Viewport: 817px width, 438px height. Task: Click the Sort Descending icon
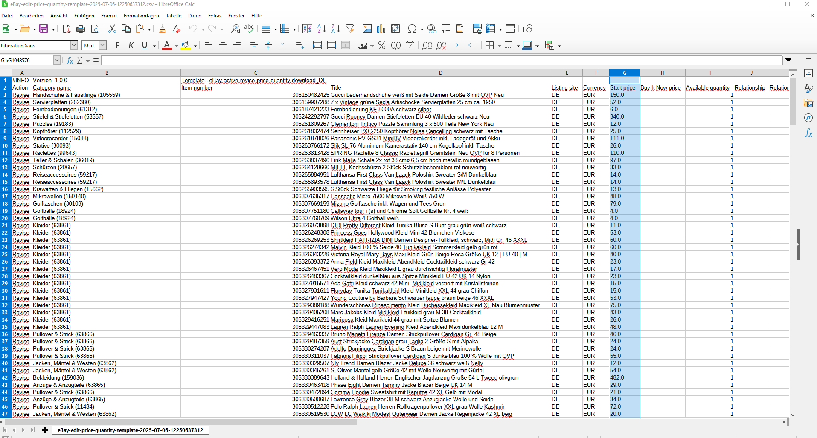click(336, 29)
